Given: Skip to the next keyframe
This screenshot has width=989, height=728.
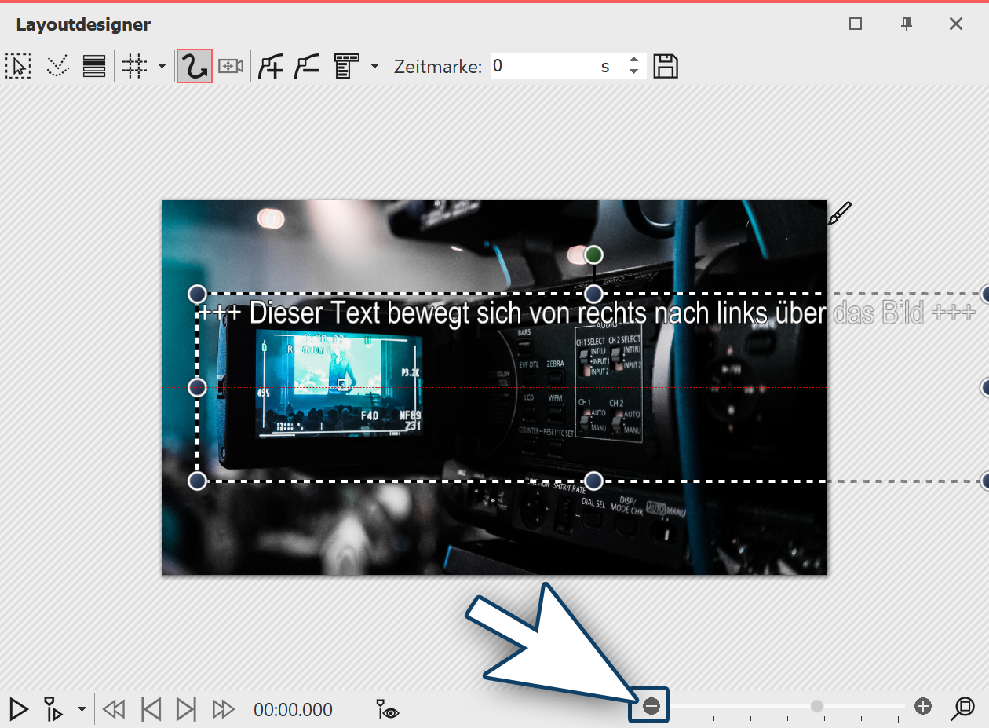Looking at the screenshot, I should pyautogui.click(x=186, y=709).
